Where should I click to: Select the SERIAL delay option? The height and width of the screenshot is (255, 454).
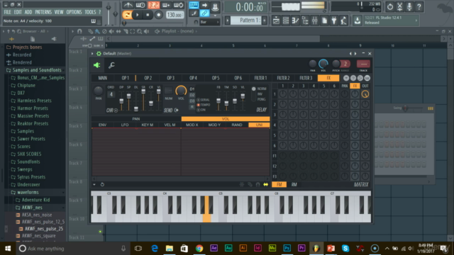[x=199, y=100]
